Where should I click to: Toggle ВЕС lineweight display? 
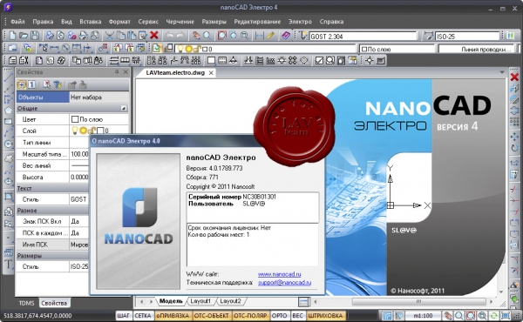297,315
